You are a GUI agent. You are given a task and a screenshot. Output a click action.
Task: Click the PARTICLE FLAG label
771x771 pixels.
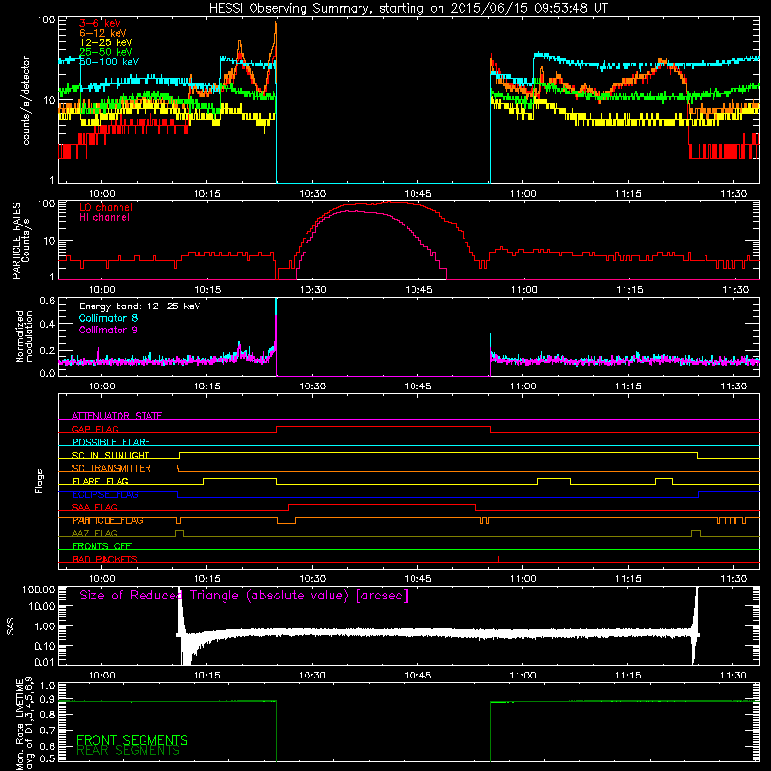(108, 520)
